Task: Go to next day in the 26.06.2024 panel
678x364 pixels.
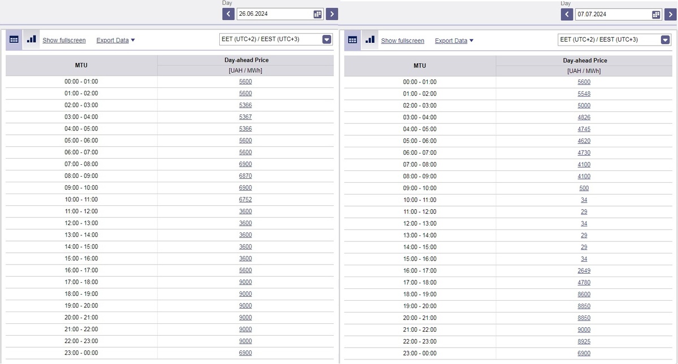Action: [x=332, y=14]
